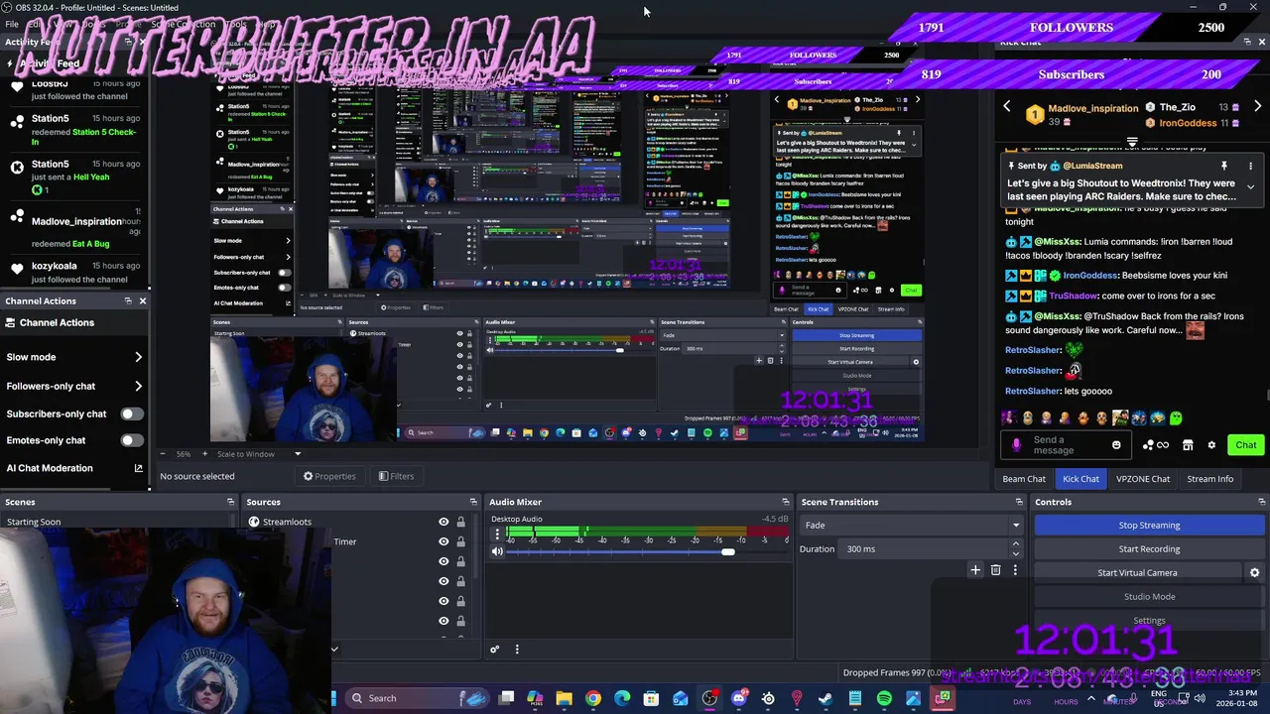
Task: Open the emoji picker in chat box
Action: coord(1116,445)
